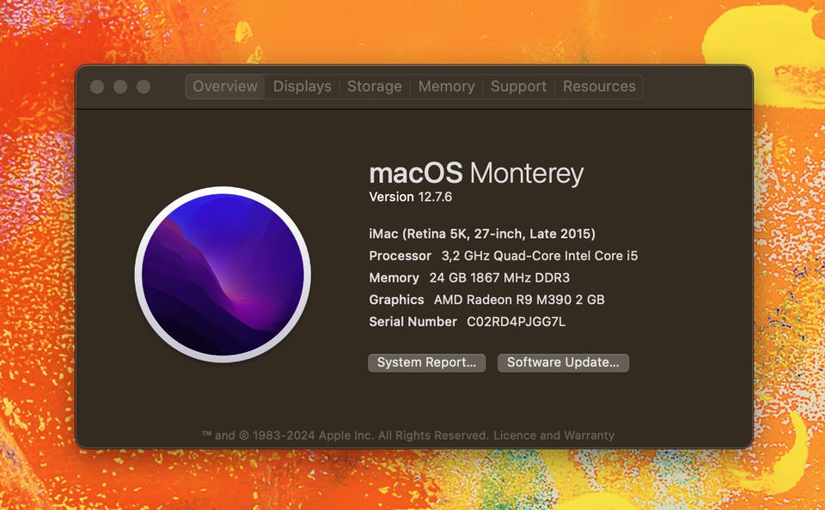Click the Memory label in the overview
Screen dimensions: 825x510
pyautogui.click(x=394, y=278)
